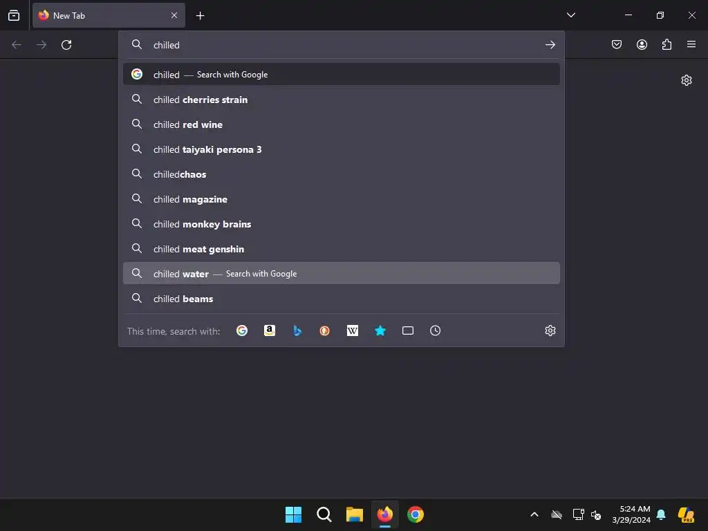
Task: Choose suggestion chilled water
Action: coord(342,273)
